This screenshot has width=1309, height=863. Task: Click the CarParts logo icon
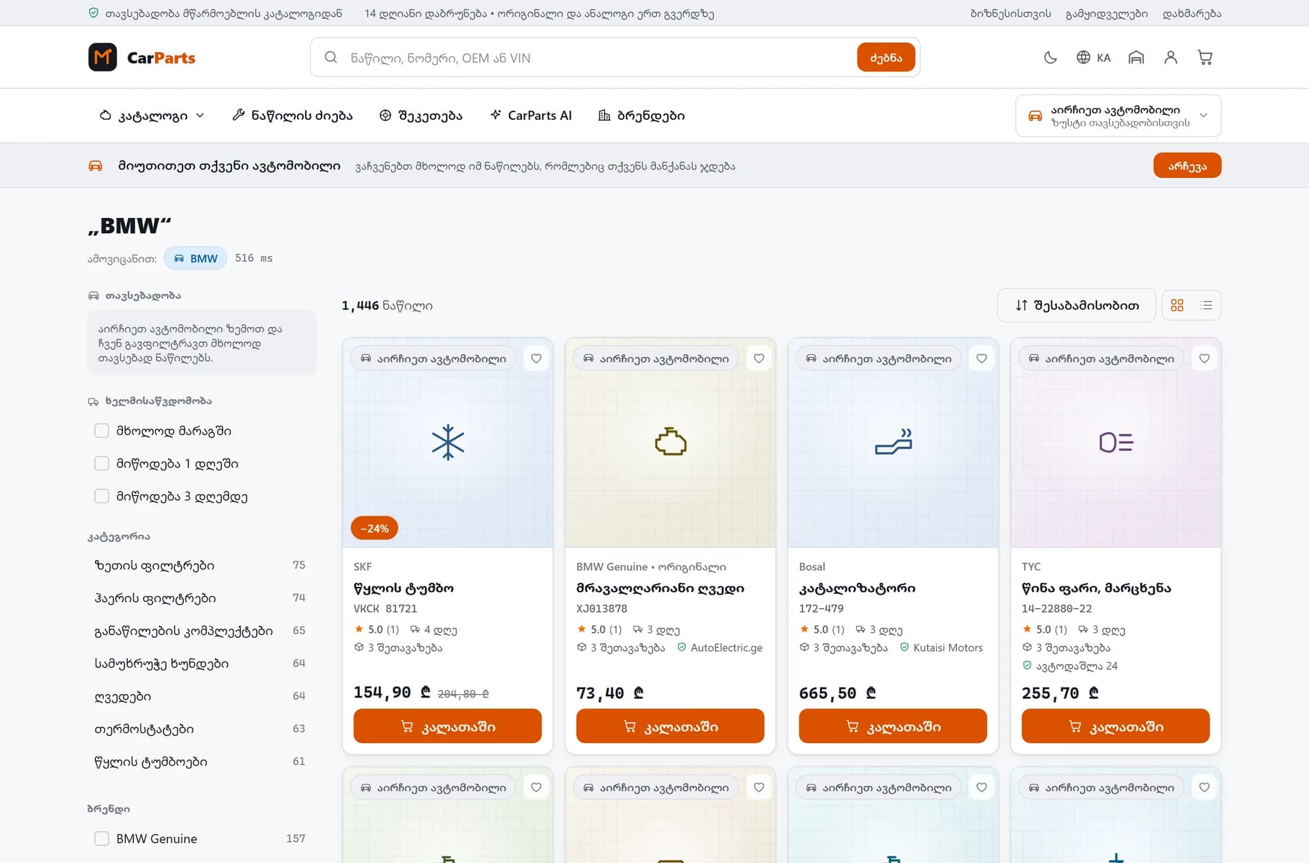[x=103, y=58]
